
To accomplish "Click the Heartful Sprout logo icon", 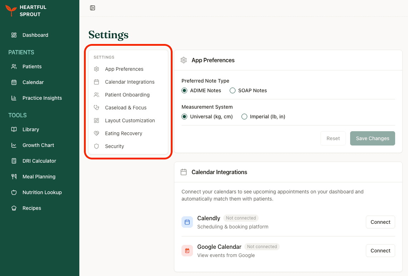I will point(11,10).
